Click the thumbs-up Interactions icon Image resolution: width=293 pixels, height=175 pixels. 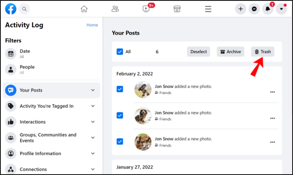11,122
